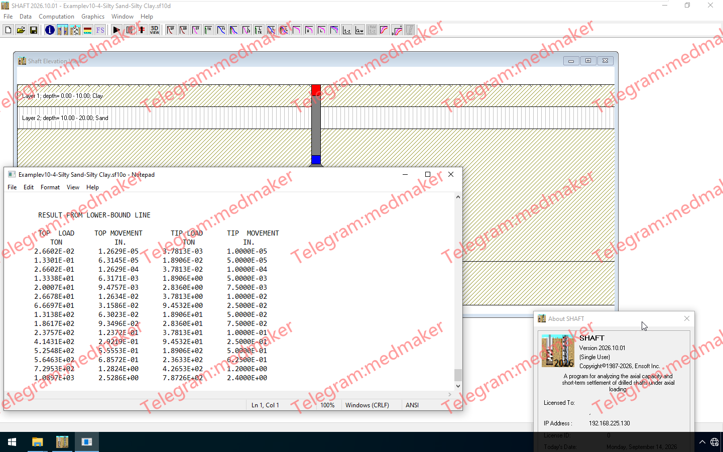Click the 100% zoom status entry
Viewport: 723px width, 452px height.
[327, 405]
